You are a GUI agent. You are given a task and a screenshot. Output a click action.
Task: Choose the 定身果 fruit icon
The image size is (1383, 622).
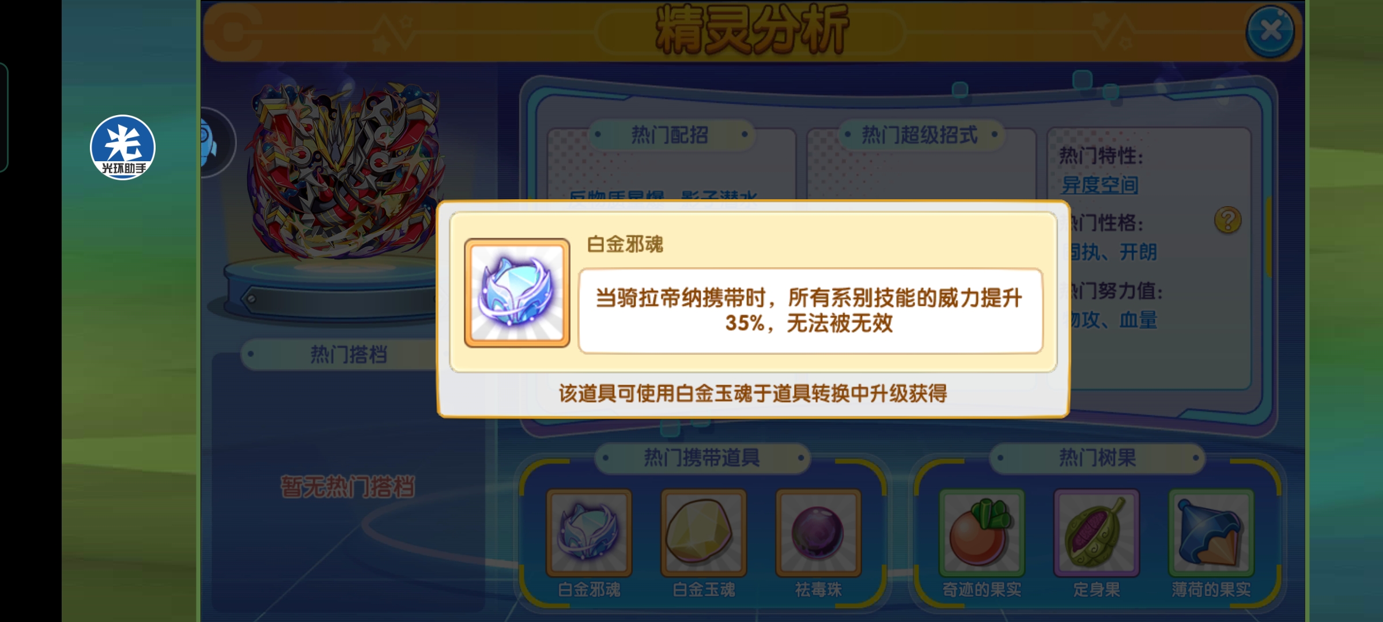coord(1096,533)
